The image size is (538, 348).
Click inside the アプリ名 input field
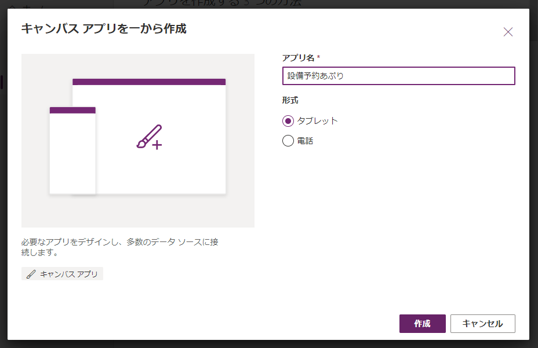coord(398,76)
